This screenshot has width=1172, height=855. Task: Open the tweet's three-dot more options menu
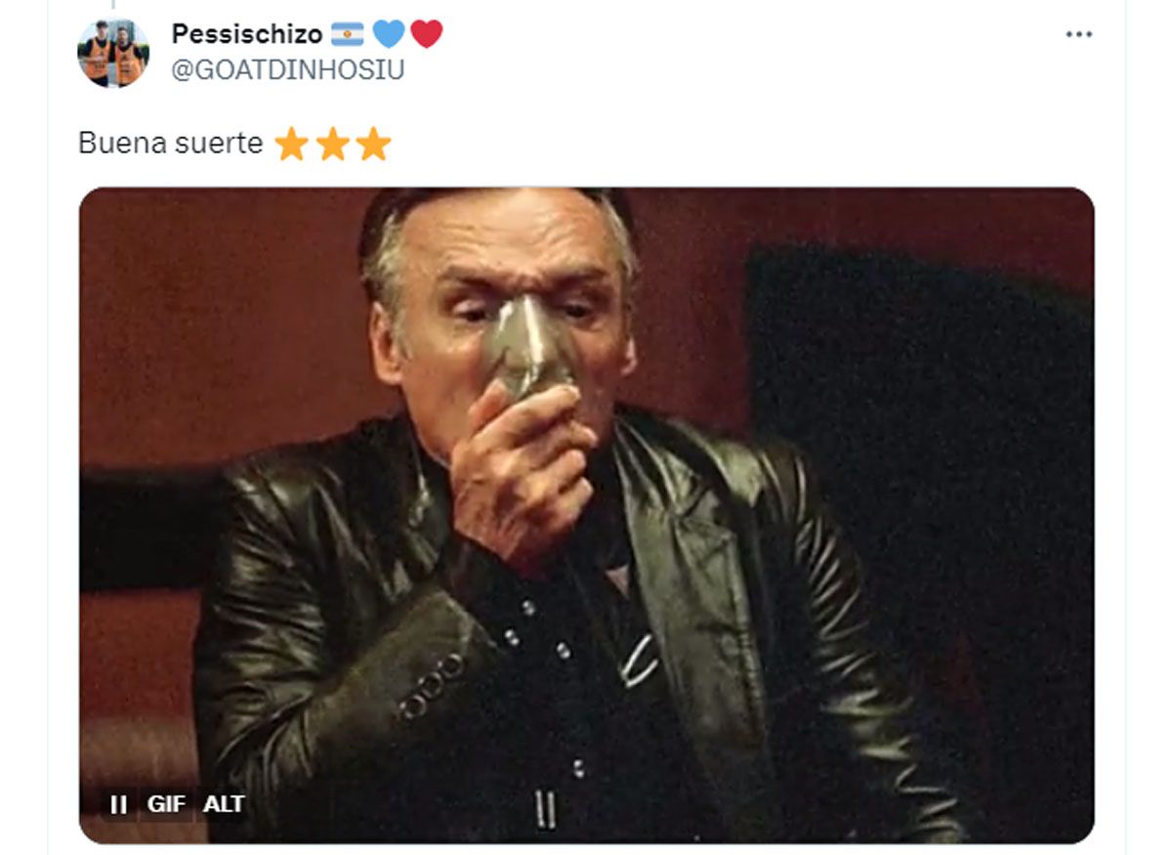pos(1078,34)
